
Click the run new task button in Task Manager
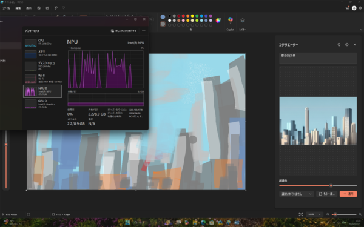click(124, 31)
